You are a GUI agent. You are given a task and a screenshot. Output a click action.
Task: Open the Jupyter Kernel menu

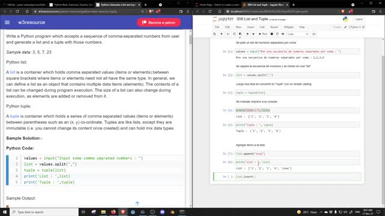coord(274,27)
